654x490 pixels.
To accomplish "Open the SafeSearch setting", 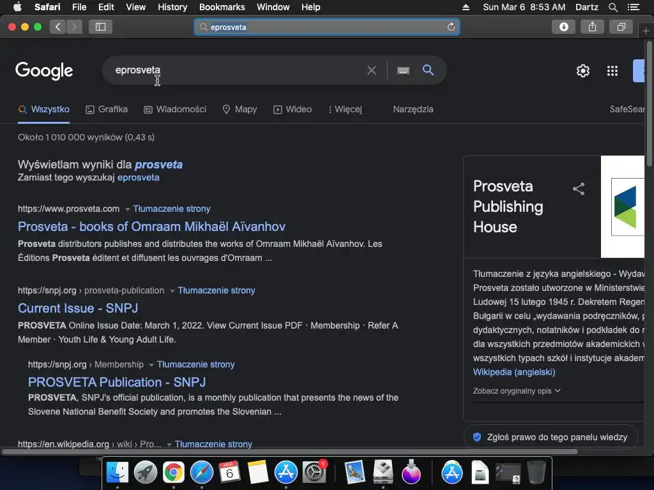I will click(x=627, y=109).
